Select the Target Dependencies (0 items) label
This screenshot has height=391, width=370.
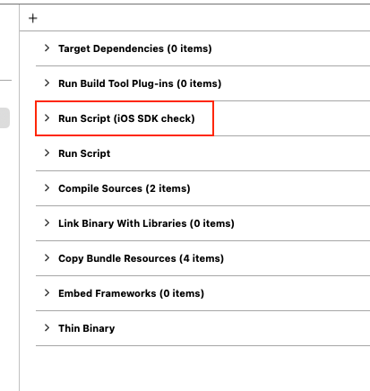(x=135, y=48)
